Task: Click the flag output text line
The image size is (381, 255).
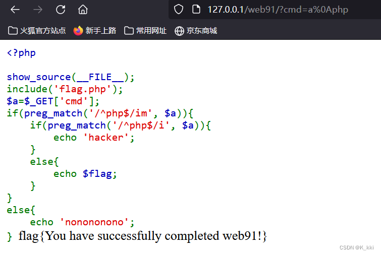Action: 143,236
